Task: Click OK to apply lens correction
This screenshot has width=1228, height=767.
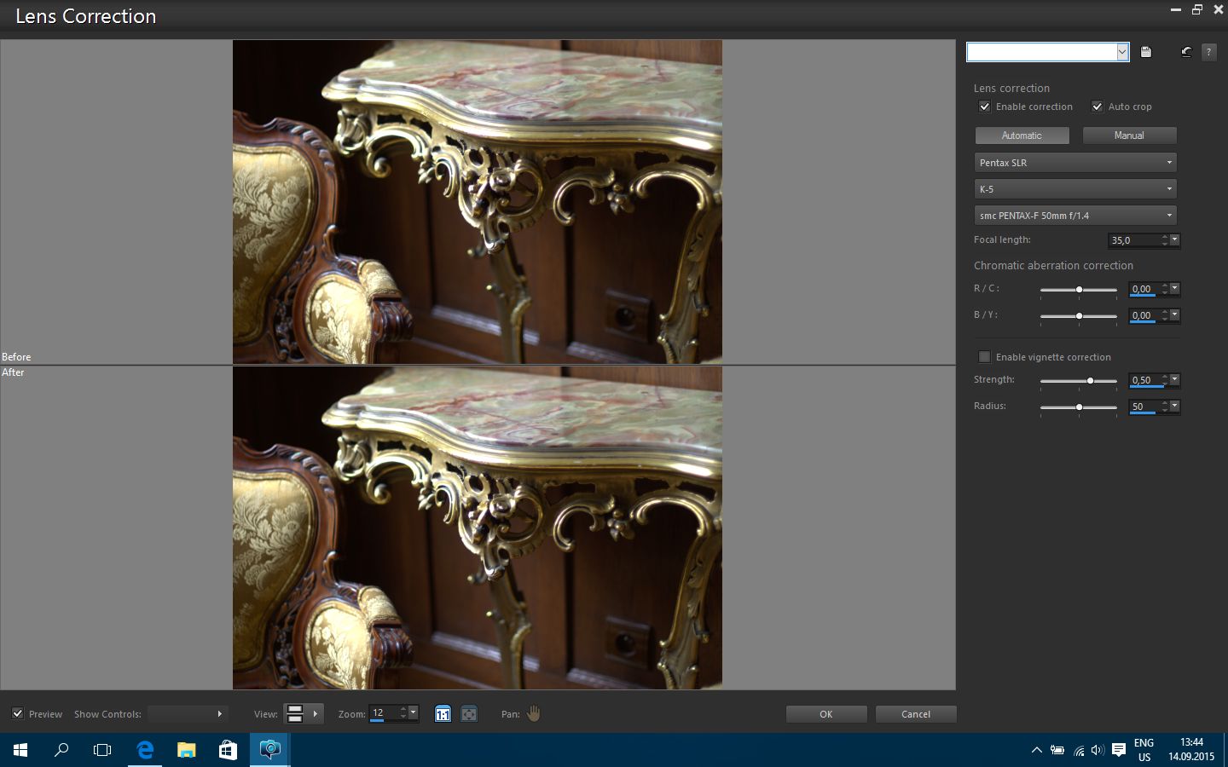Action: (826, 714)
